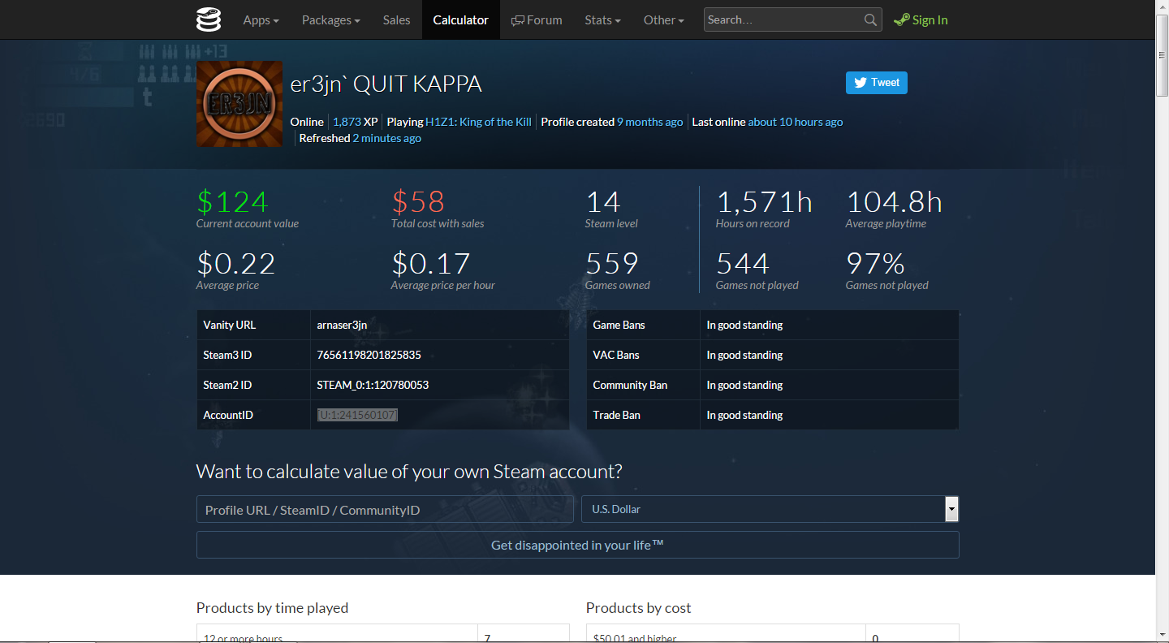Click the Profile URL / SteamID input field
The image size is (1169, 643).
coord(385,509)
